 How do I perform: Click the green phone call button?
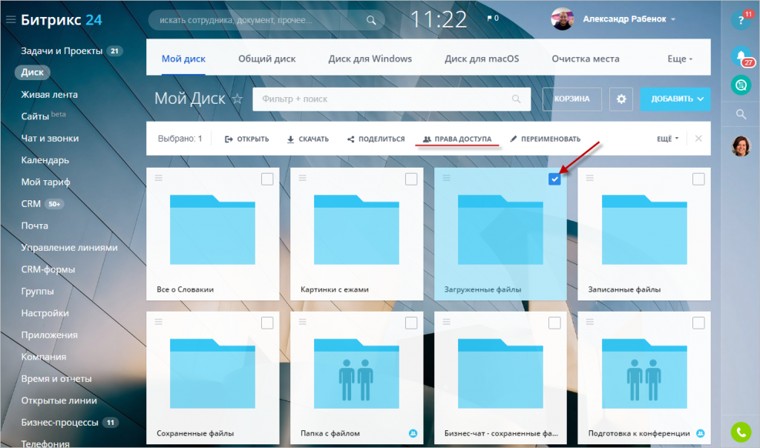[x=741, y=432]
